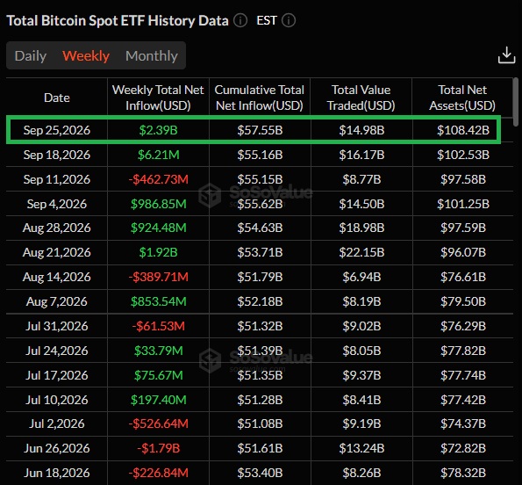Select the Jul 10,2026 date cell
Screen dimensions: 522x485
click(x=57, y=400)
